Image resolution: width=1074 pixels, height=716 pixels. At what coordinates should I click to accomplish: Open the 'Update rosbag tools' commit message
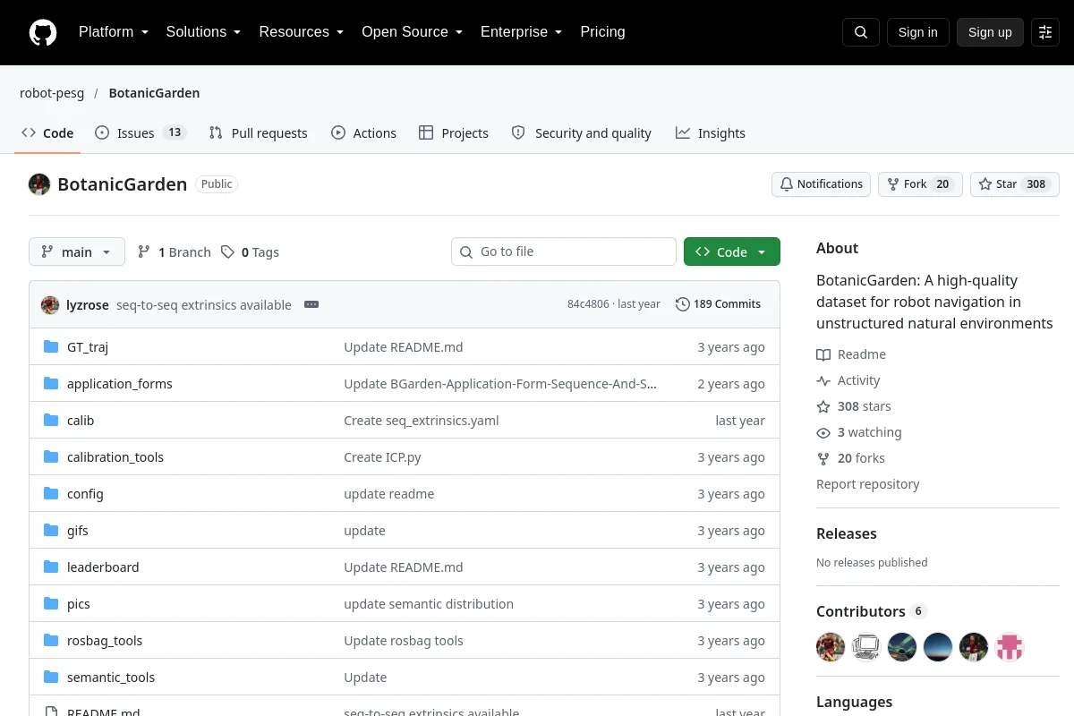404,641
